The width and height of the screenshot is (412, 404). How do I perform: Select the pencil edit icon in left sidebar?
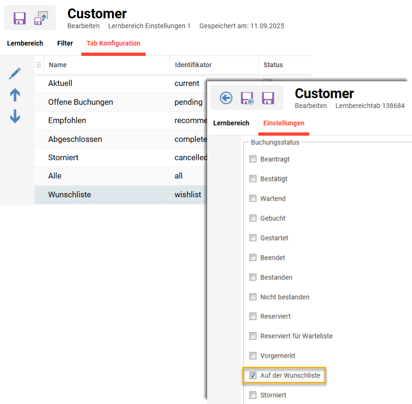click(14, 73)
